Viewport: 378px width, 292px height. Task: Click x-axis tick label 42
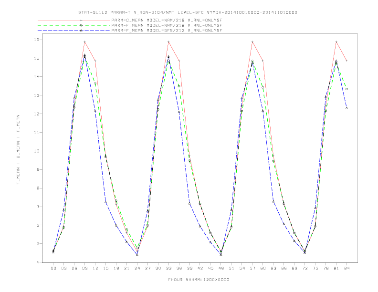[200, 268]
